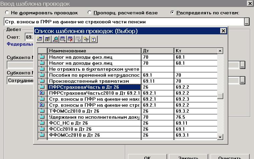The height and width of the screenshot is (159, 254).
Task: Click the Федеральн link text under Счет
Action: [x=20, y=44]
